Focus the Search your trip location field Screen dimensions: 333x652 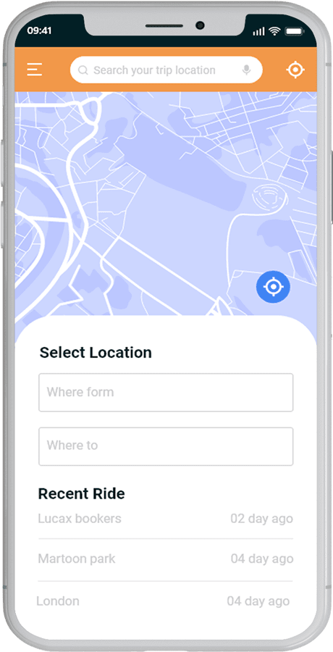166,70
